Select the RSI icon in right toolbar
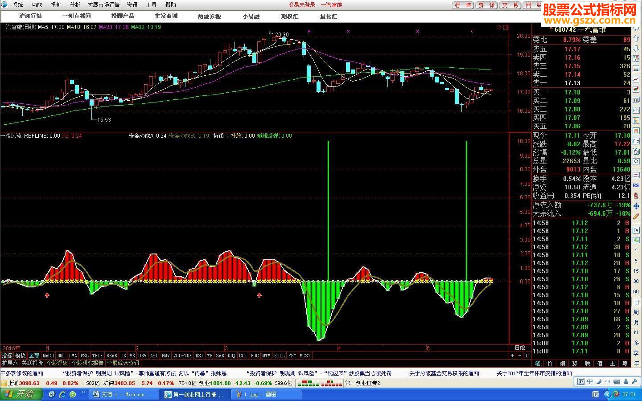This screenshot has height=401, width=642. click(636, 185)
